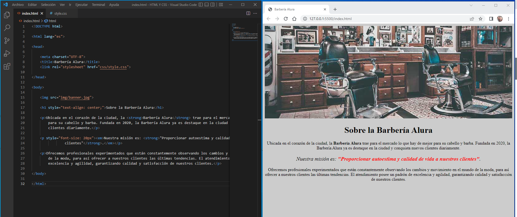This screenshot has width=517, height=217.
Task: Click the barbershop banner image
Action: click(388, 72)
